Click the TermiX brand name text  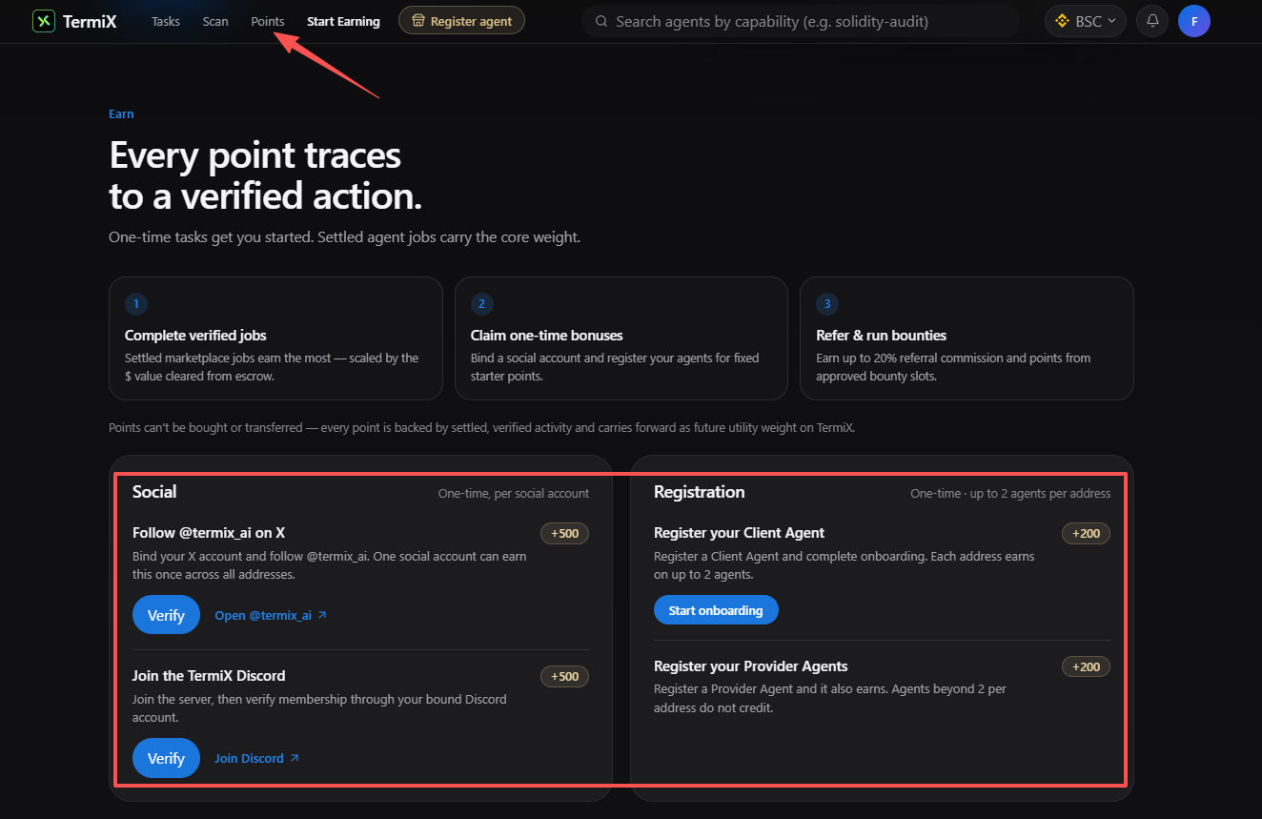(x=92, y=21)
